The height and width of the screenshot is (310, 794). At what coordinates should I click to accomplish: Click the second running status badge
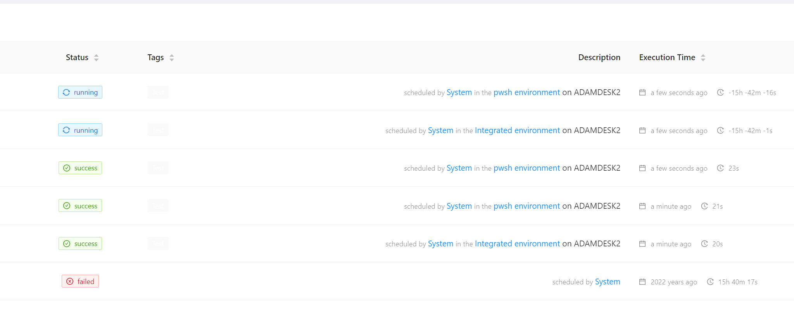pyautogui.click(x=80, y=130)
